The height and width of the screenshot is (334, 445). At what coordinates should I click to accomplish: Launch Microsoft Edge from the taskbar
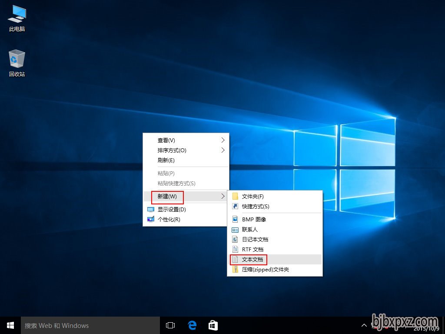pyautogui.click(x=192, y=325)
